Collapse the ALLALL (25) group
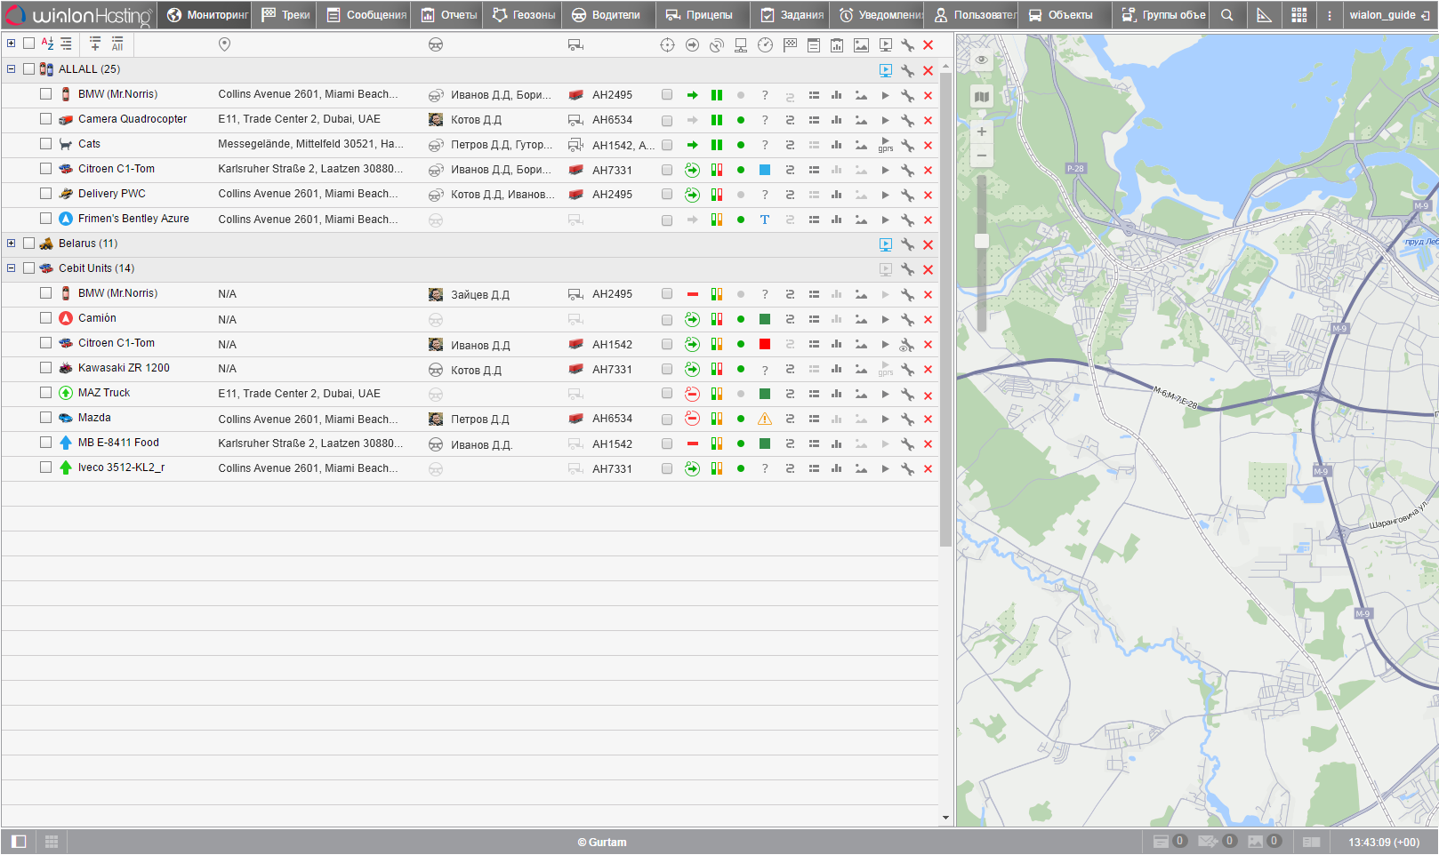 (11, 68)
